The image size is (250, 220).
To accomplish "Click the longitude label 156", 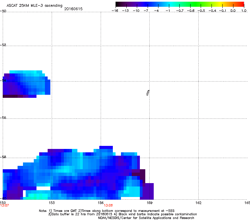I will [x=101, y=203].
